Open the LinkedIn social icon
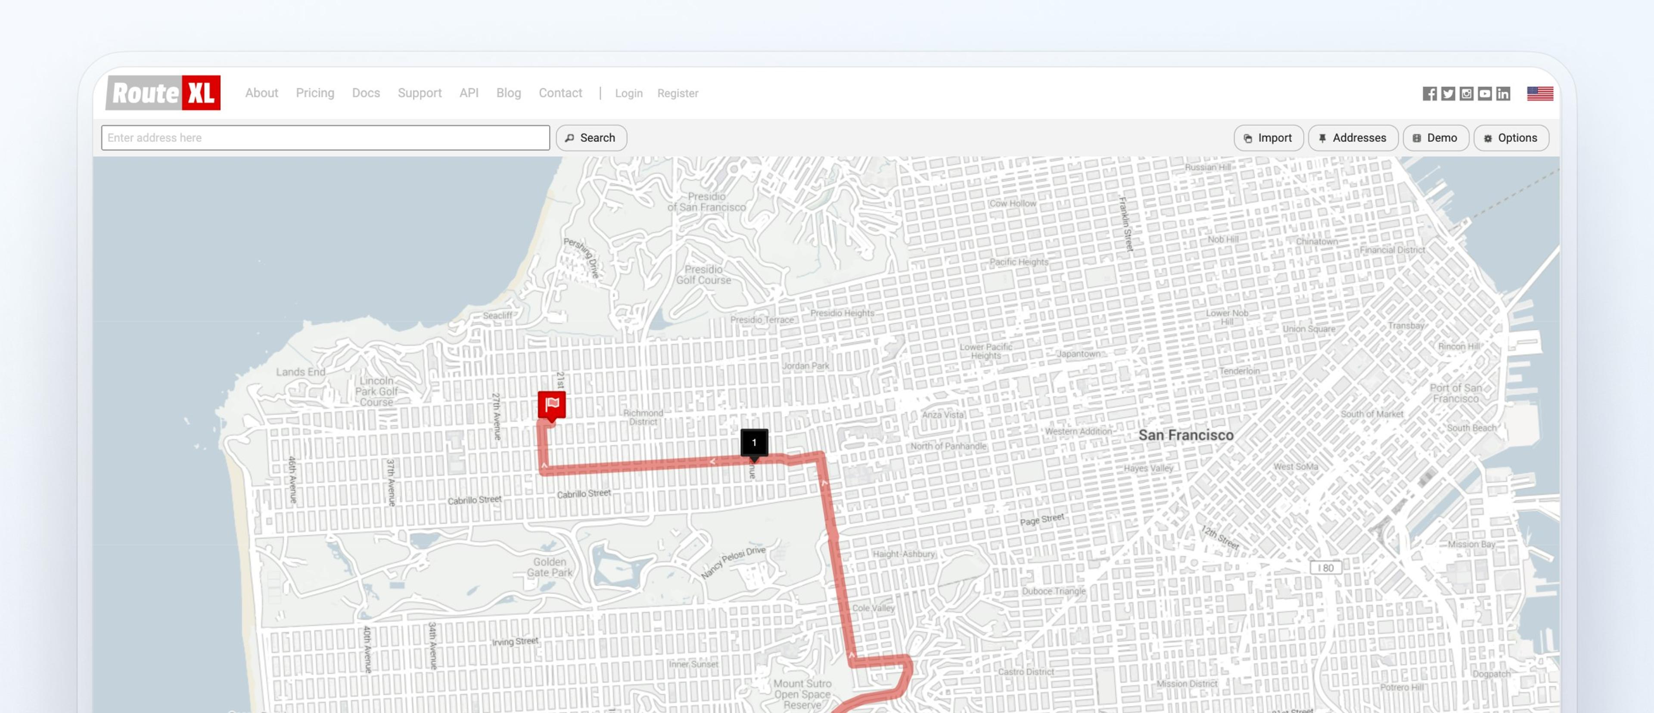 click(x=1503, y=94)
